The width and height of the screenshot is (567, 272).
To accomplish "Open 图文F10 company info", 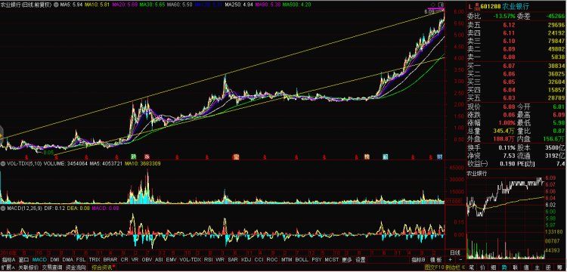I will pos(434,267).
